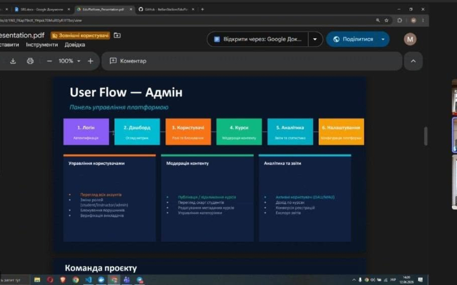Click the 'Аналітика та звіти' card heading

point(282,164)
